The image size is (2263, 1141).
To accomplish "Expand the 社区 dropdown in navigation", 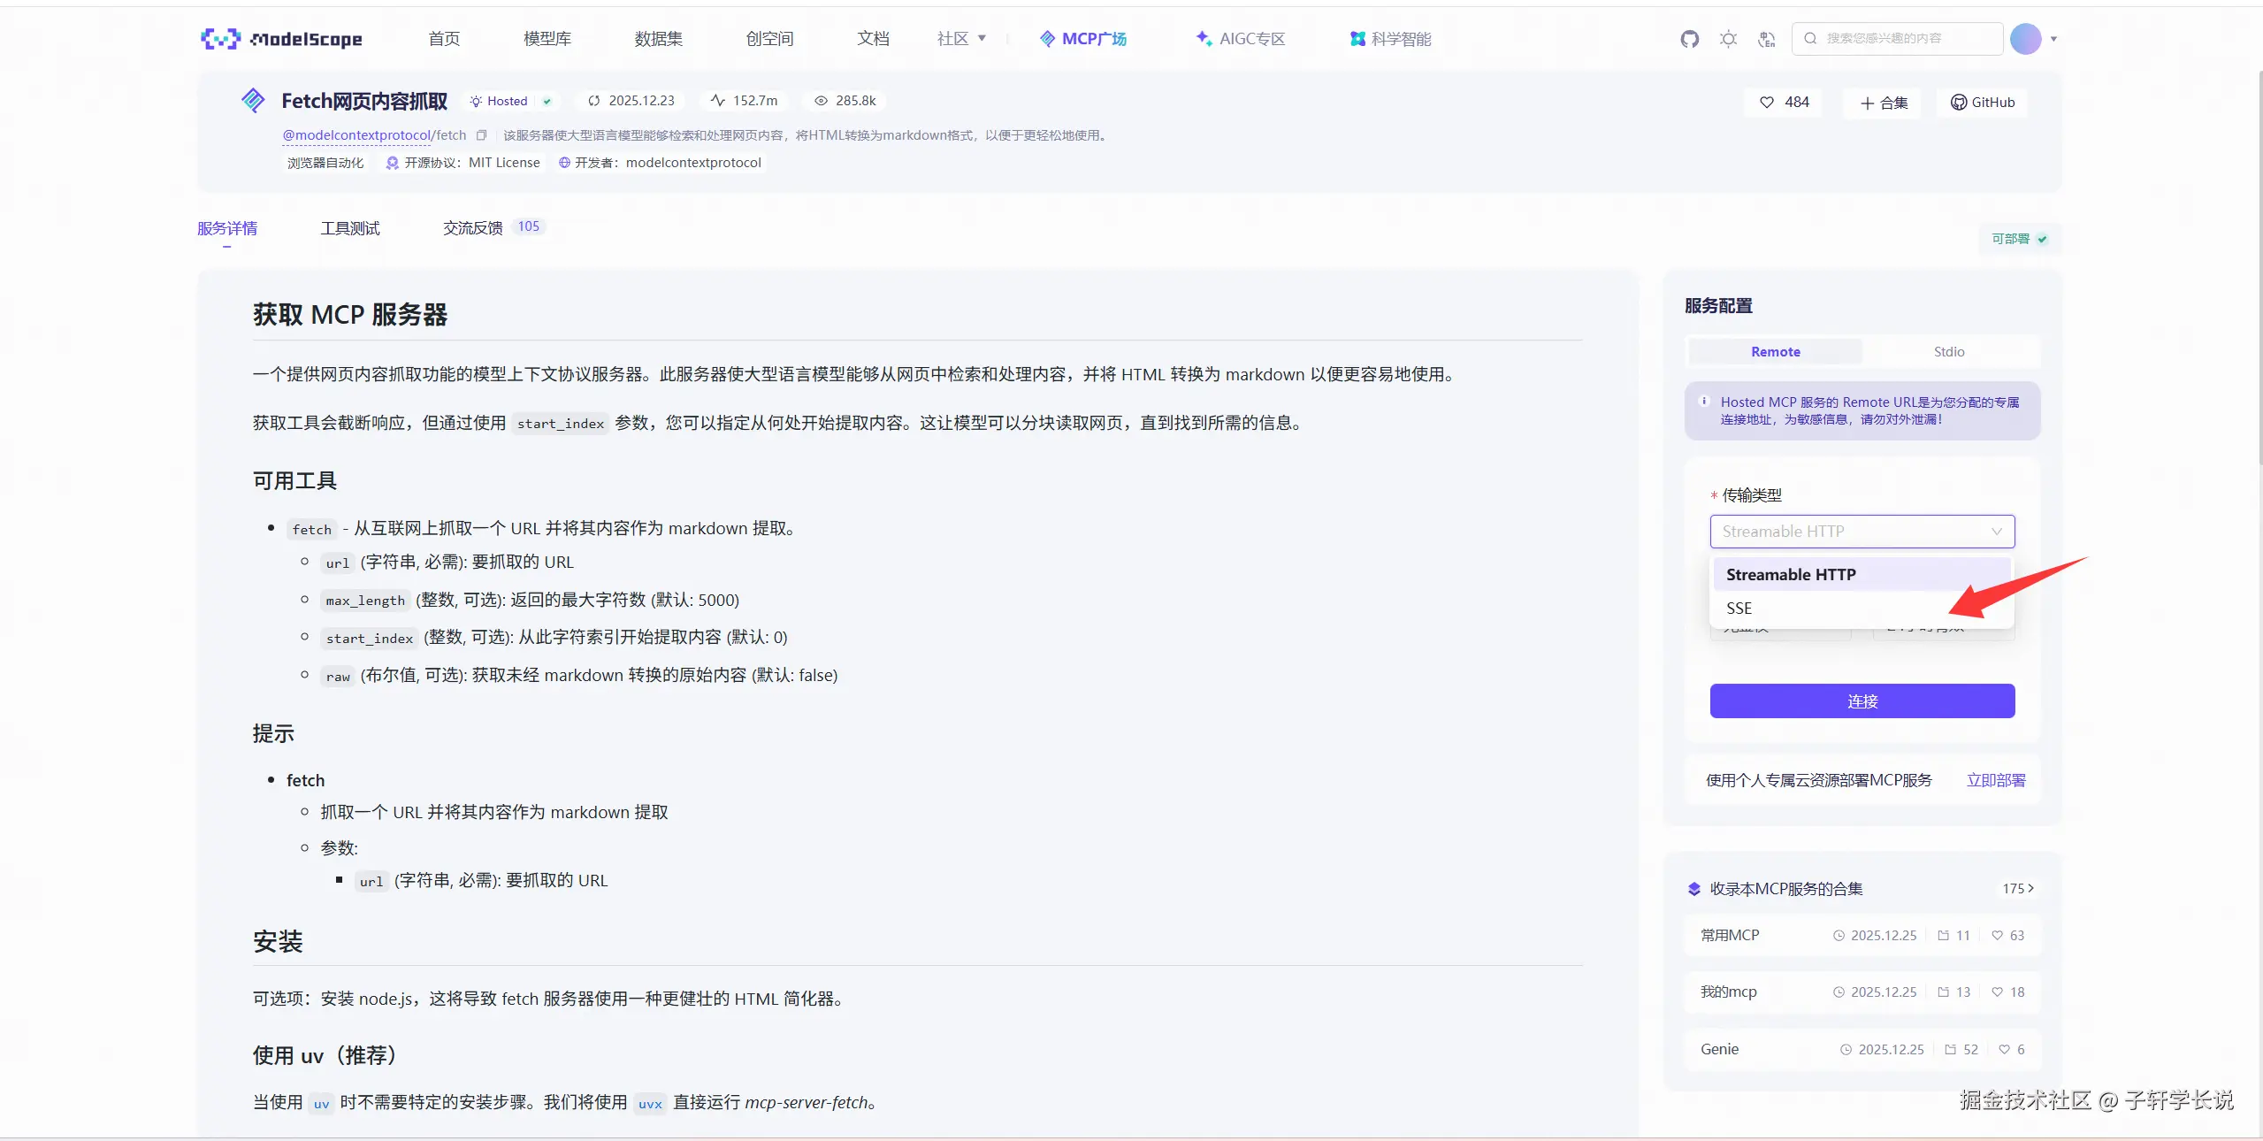I will [x=961, y=39].
